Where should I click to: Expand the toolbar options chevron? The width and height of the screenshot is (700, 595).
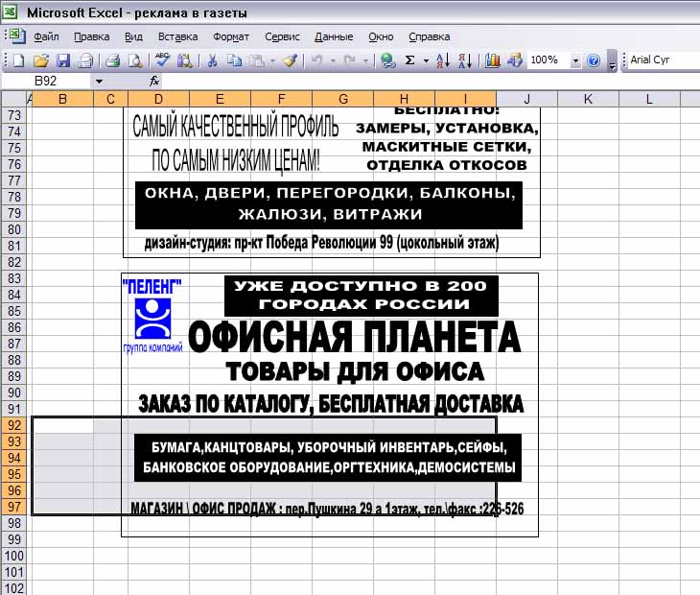pyautogui.click(x=613, y=61)
